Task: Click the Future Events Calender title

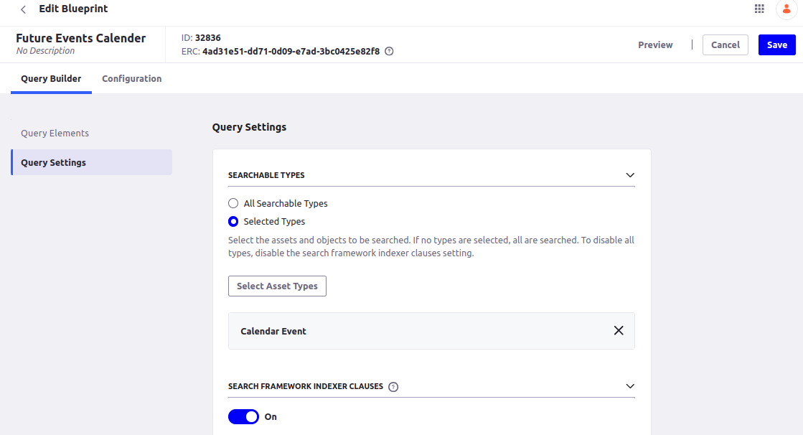Action: [x=81, y=38]
